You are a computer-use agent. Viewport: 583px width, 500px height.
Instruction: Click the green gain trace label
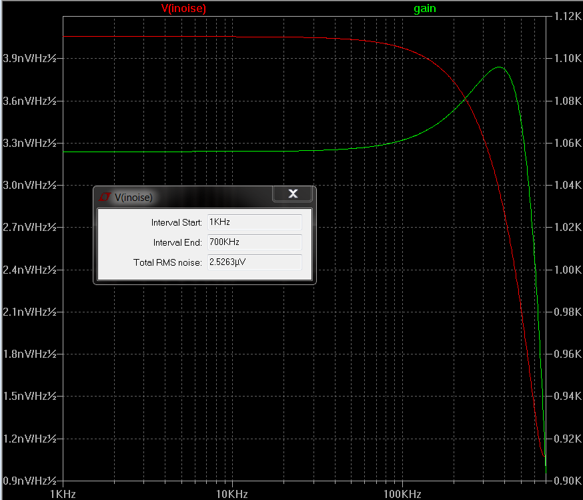[x=425, y=9]
